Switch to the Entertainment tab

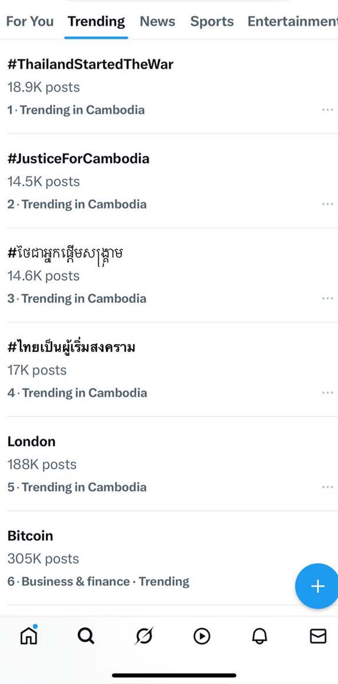coord(293,21)
